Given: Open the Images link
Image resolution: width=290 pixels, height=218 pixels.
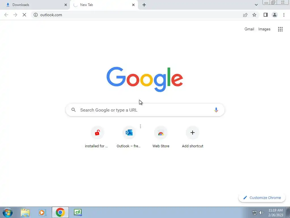Looking at the screenshot, I should (264, 29).
